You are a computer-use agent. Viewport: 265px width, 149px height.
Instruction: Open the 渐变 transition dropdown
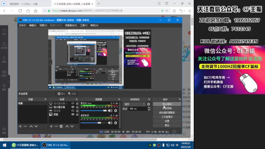tap(134, 104)
